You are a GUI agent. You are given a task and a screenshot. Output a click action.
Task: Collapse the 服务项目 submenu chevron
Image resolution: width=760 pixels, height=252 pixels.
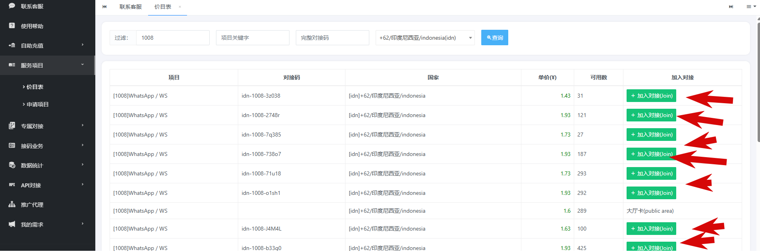click(83, 64)
